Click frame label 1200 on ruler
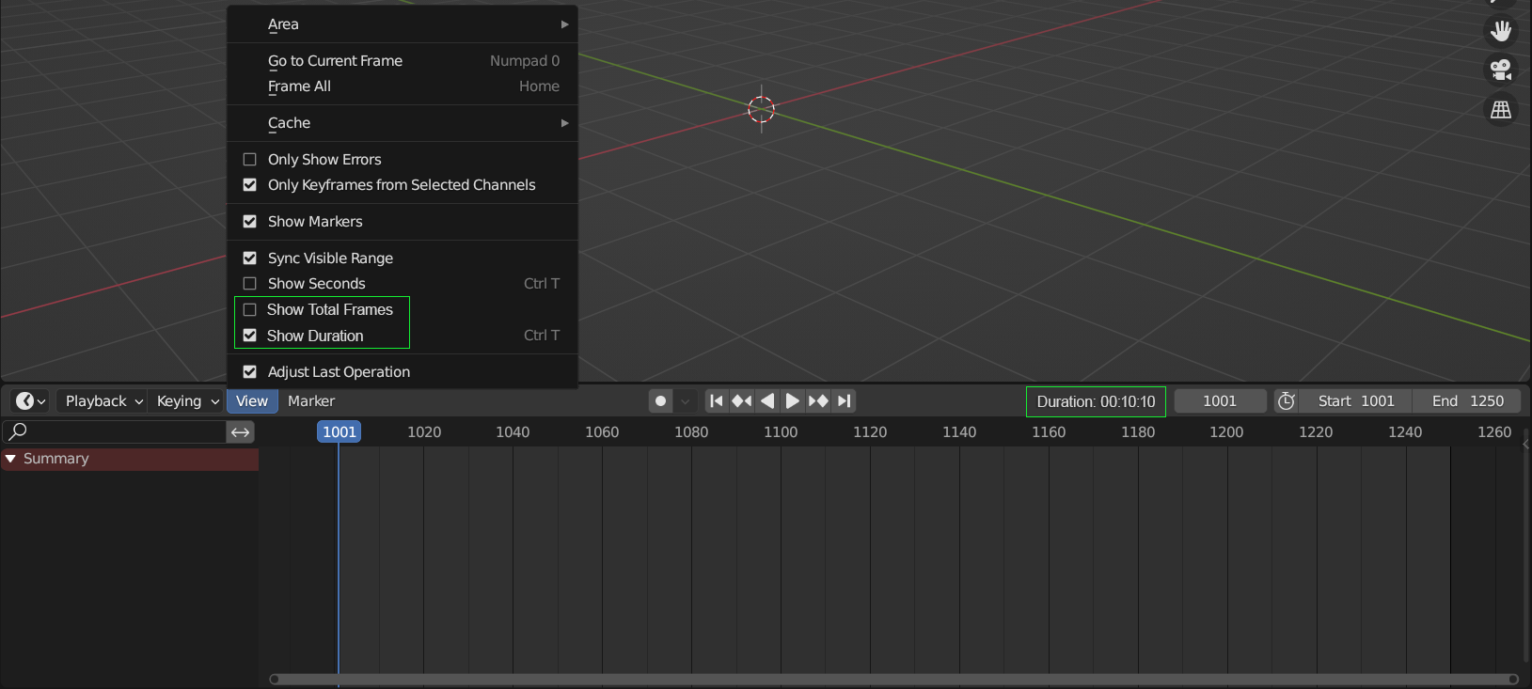Screen dimensions: 1532x689 (x=1226, y=431)
